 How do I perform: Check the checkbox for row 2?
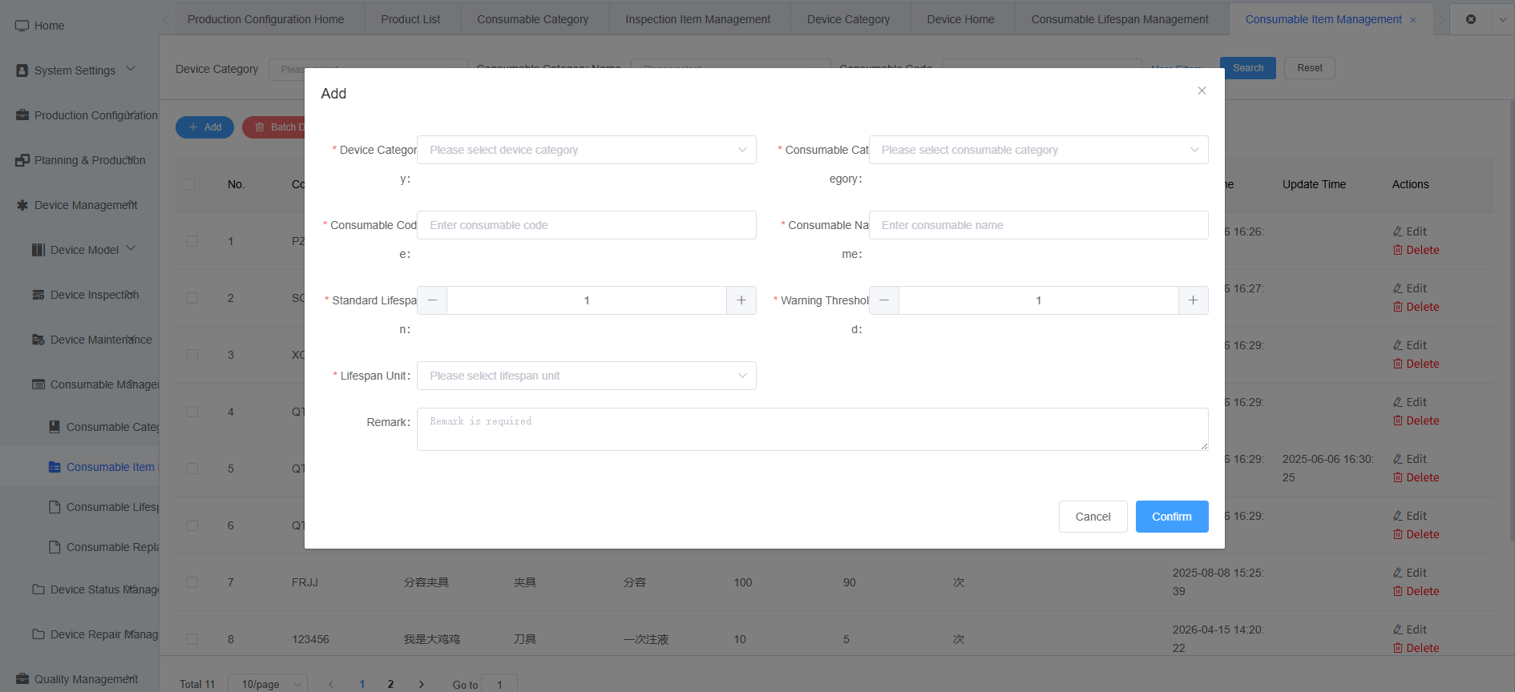click(192, 298)
